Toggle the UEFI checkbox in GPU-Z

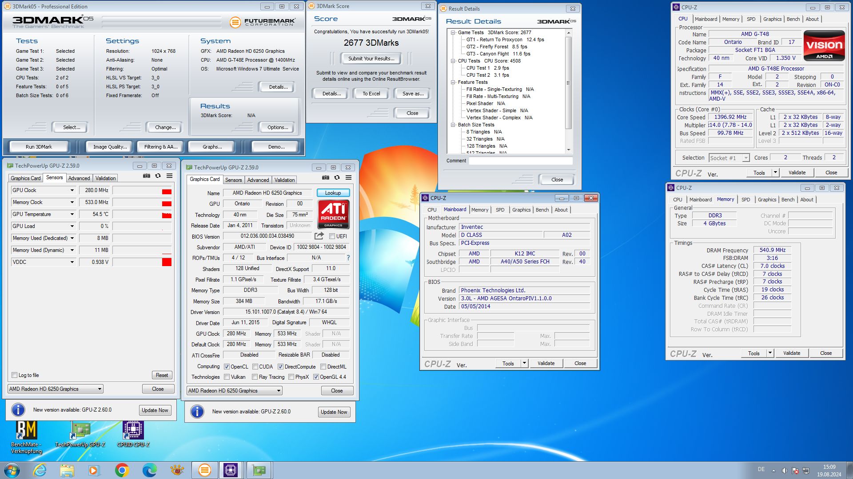332,236
